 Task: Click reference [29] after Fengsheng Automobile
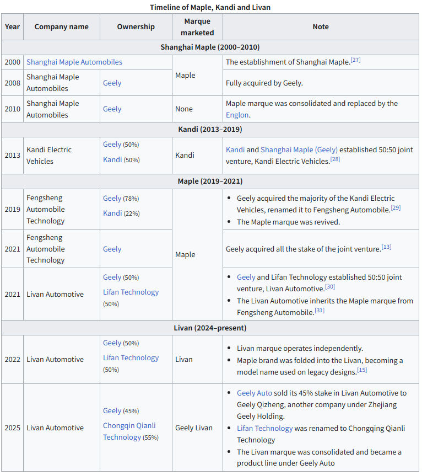click(396, 208)
